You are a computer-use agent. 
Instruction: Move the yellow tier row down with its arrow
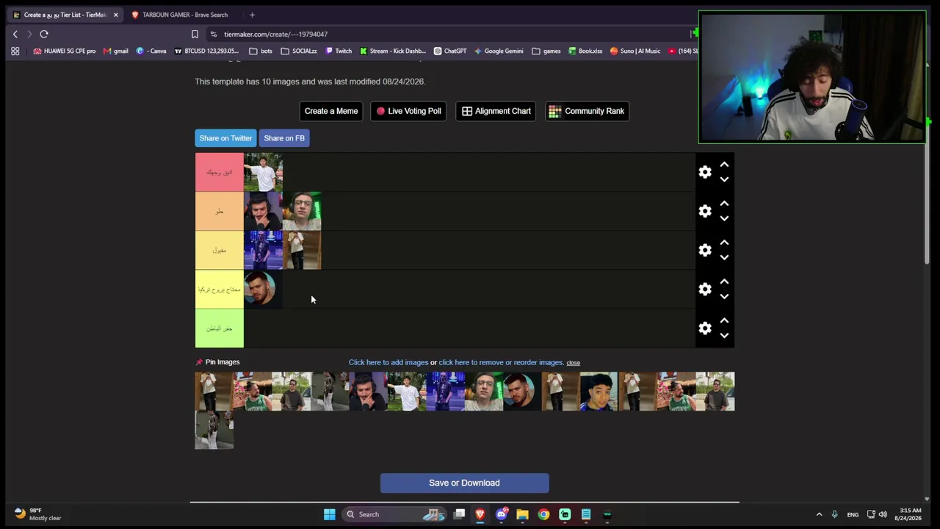tap(724, 257)
